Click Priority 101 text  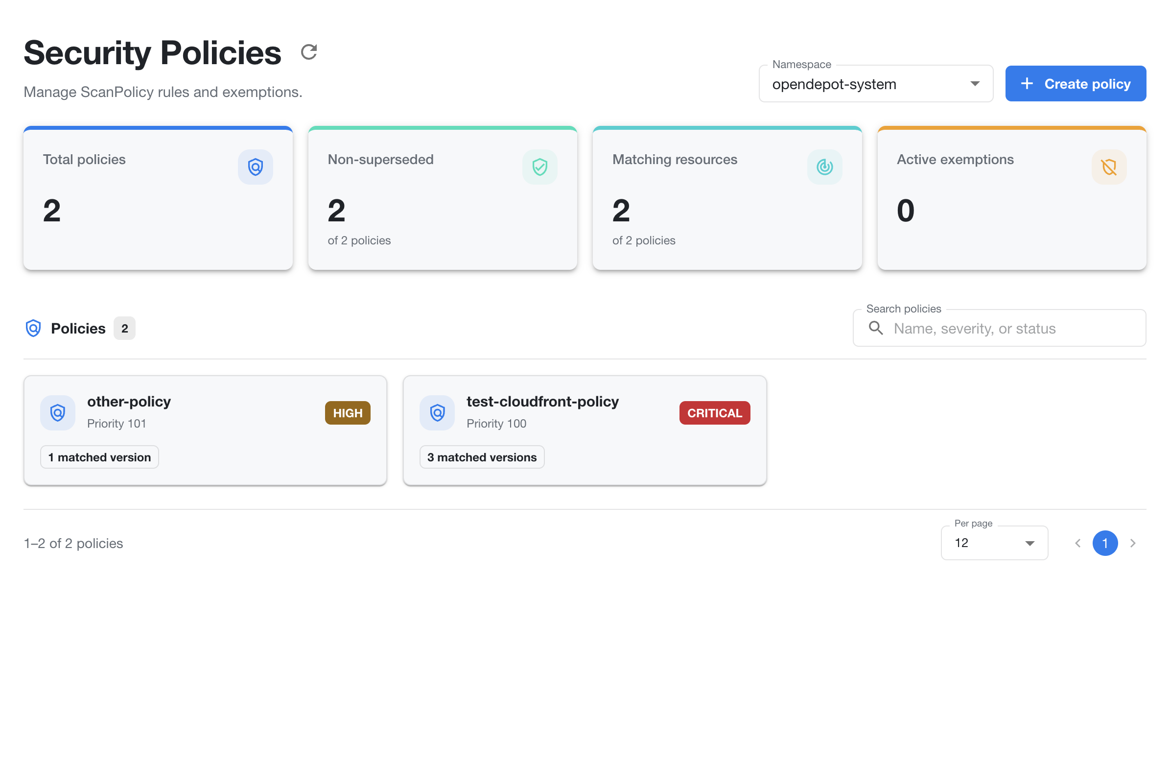117,424
